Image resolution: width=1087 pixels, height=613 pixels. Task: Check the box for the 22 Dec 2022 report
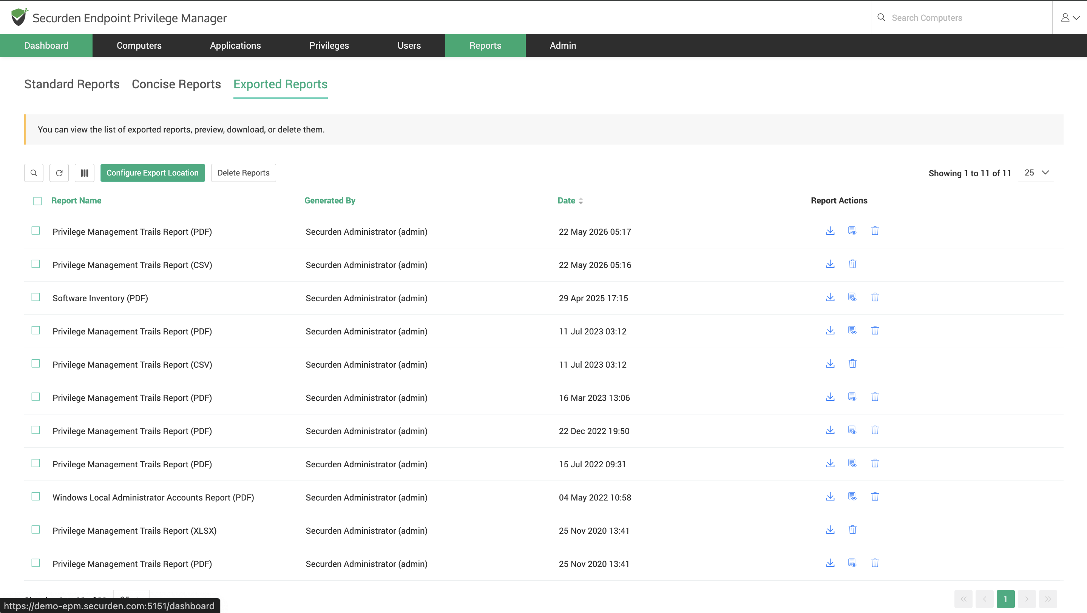coord(36,430)
